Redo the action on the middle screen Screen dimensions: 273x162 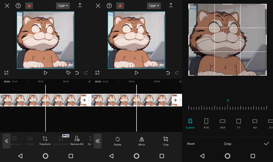coord(177,73)
